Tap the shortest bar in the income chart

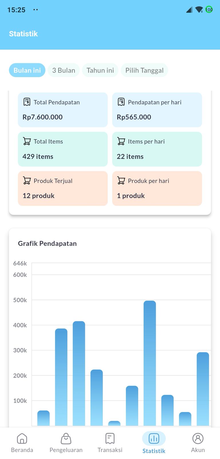[114, 423]
